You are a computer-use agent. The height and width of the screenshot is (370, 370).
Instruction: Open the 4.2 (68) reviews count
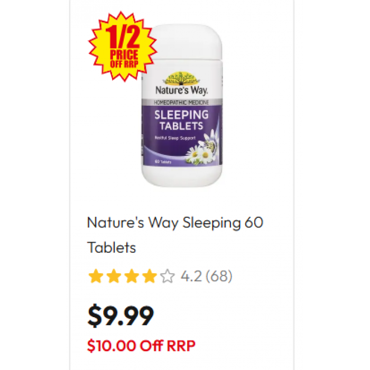tap(207, 276)
